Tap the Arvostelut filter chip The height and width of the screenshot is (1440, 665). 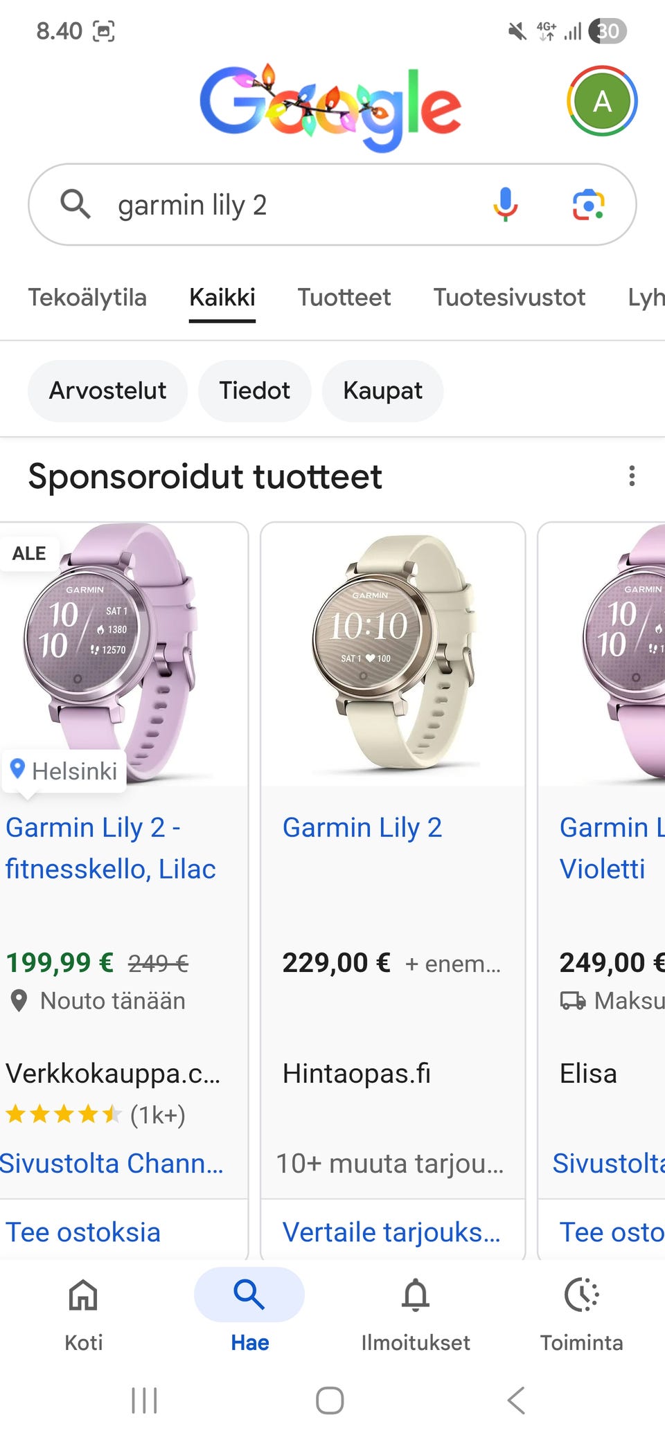107,390
